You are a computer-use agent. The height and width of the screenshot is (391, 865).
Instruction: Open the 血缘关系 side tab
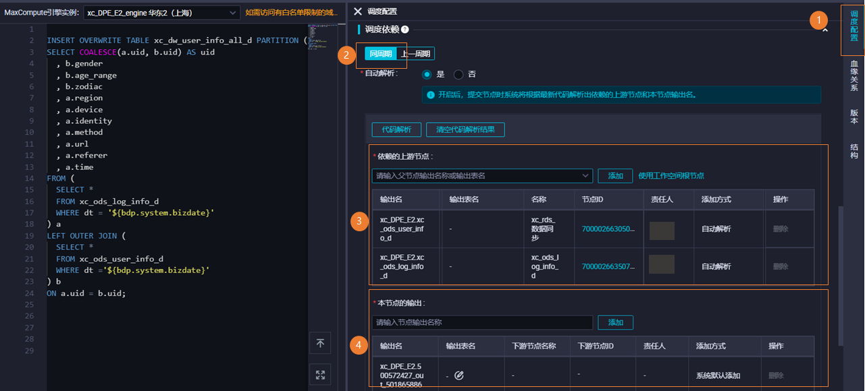click(x=854, y=76)
